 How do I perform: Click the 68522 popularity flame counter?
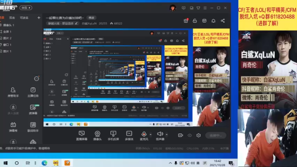(x=116, y=23)
